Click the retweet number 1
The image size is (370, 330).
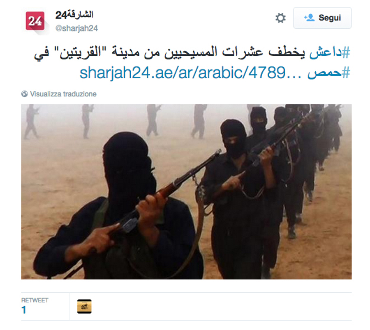[23, 310]
